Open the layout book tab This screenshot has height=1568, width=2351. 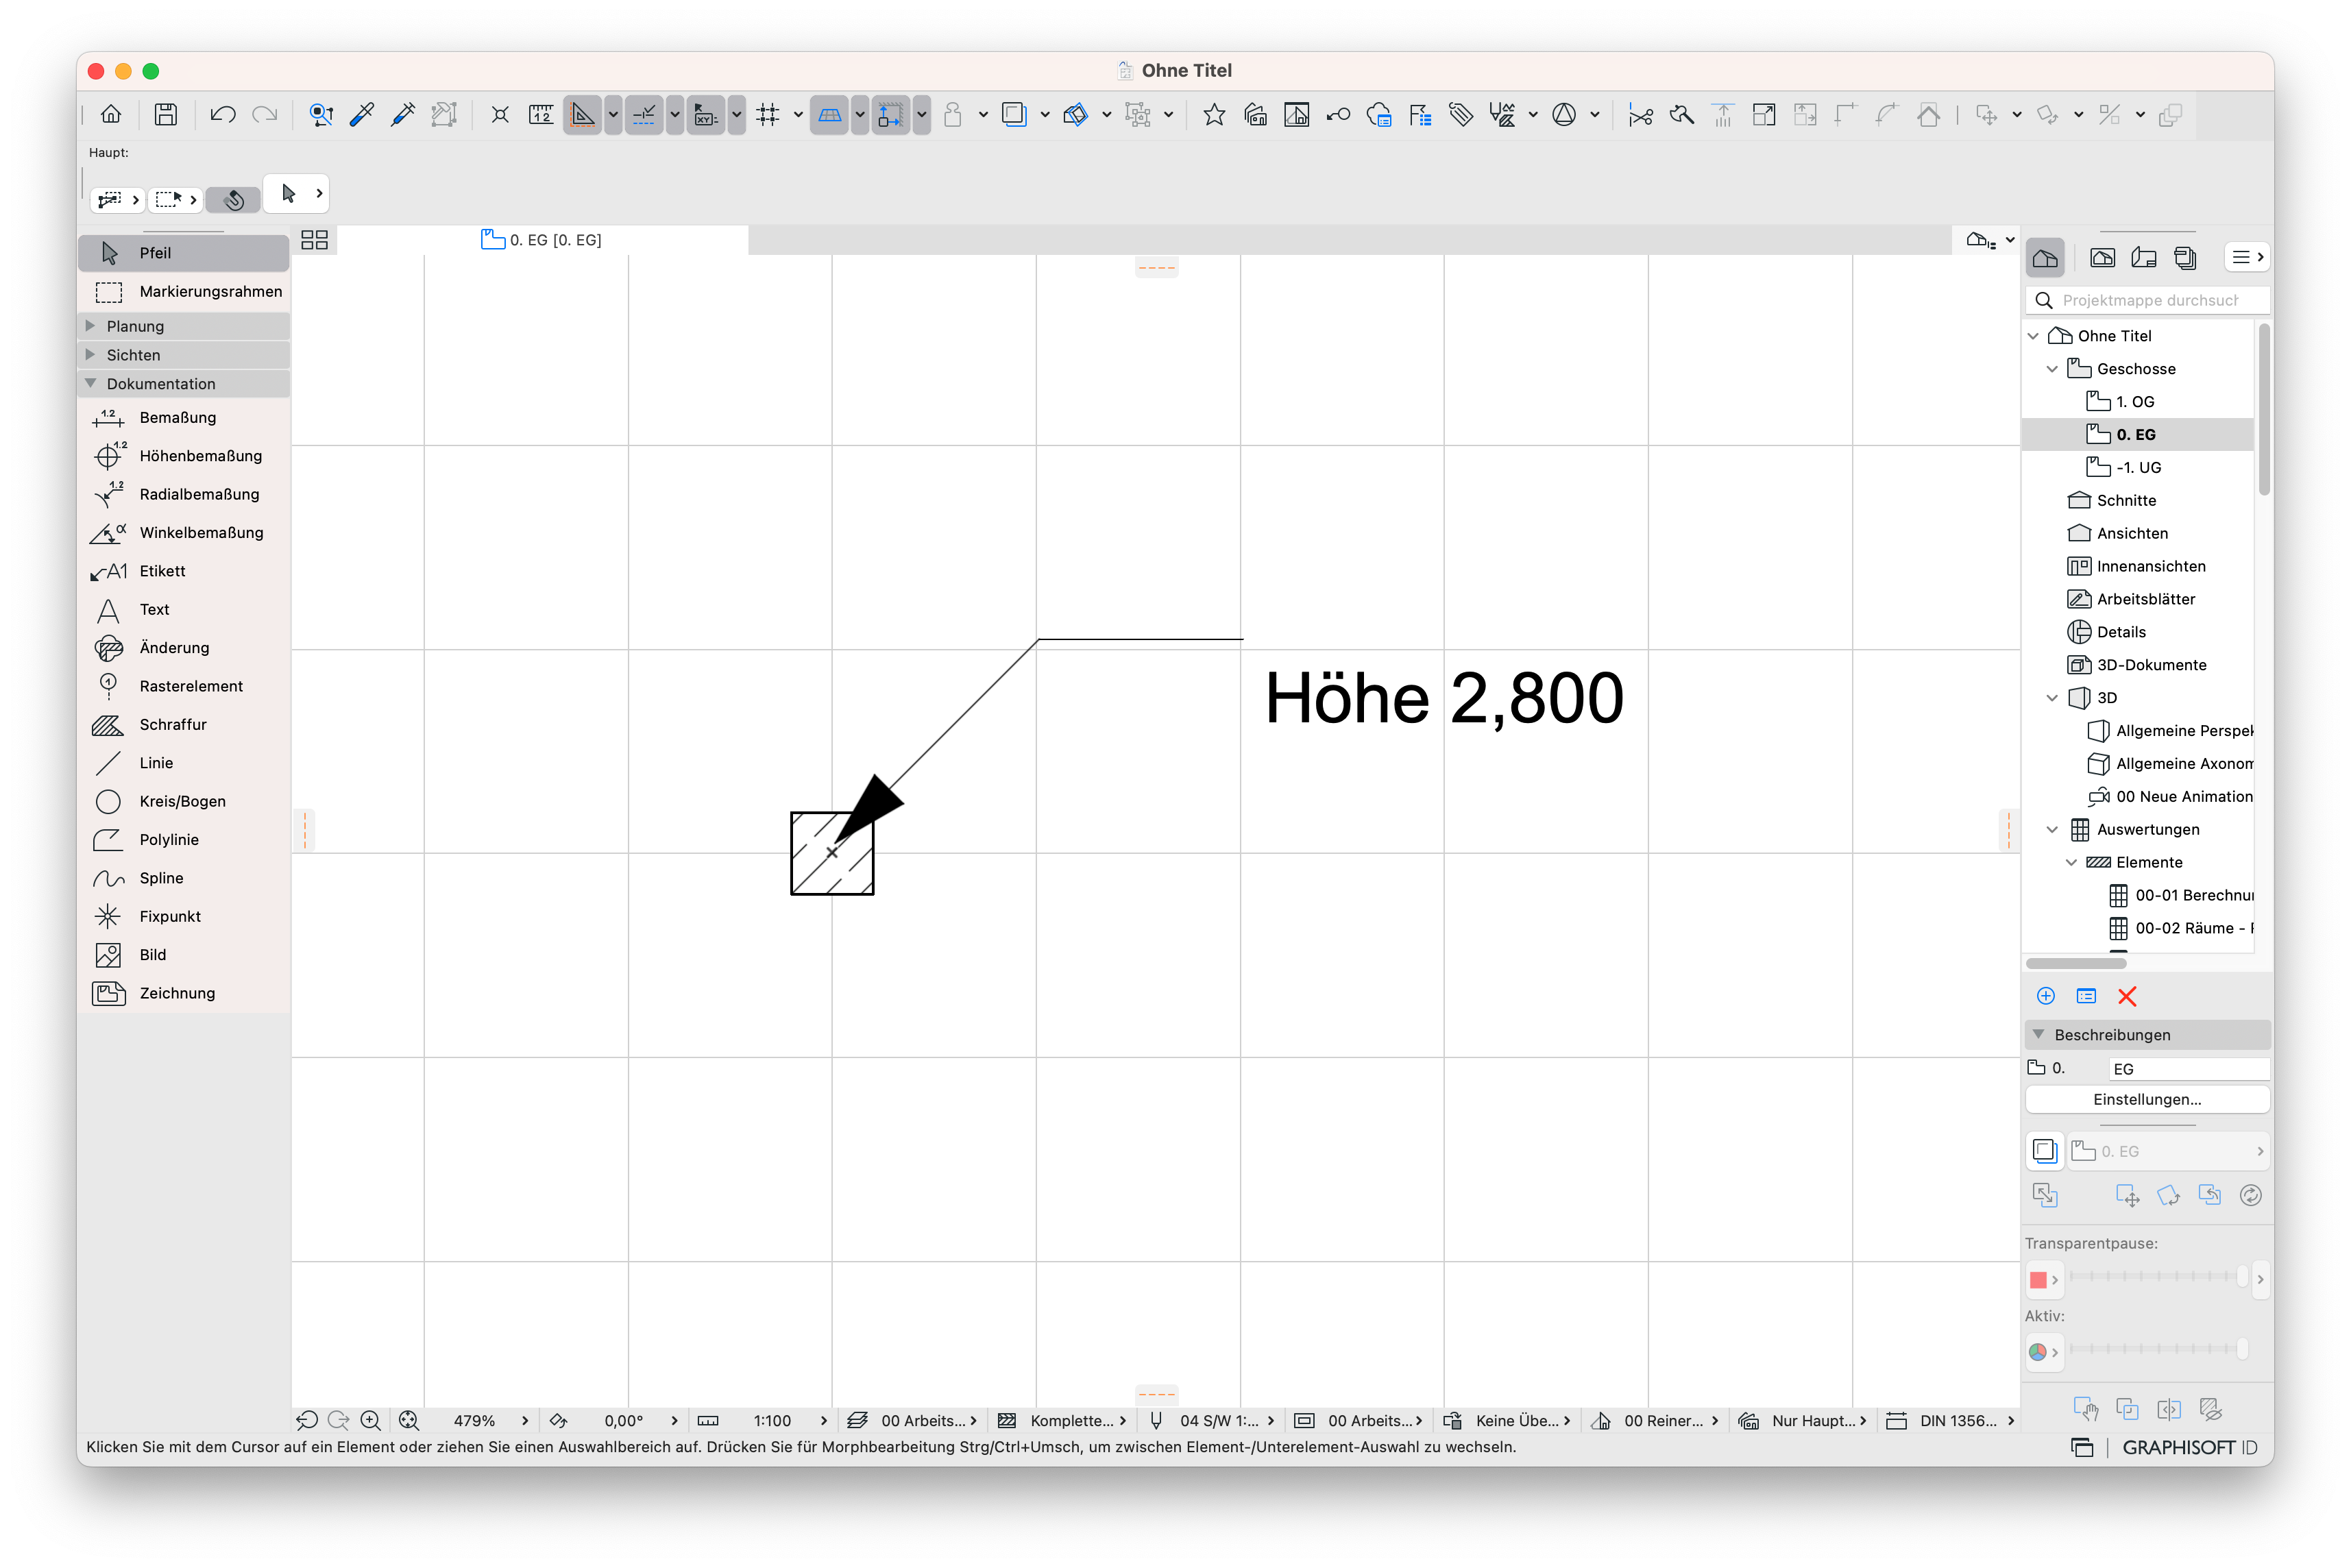click(2143, 258)
